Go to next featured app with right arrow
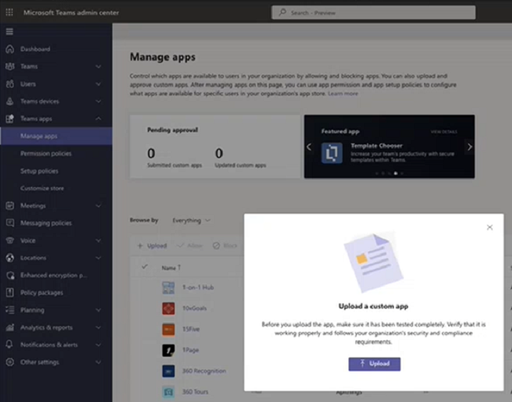512x402 pixels. point(469,147)
